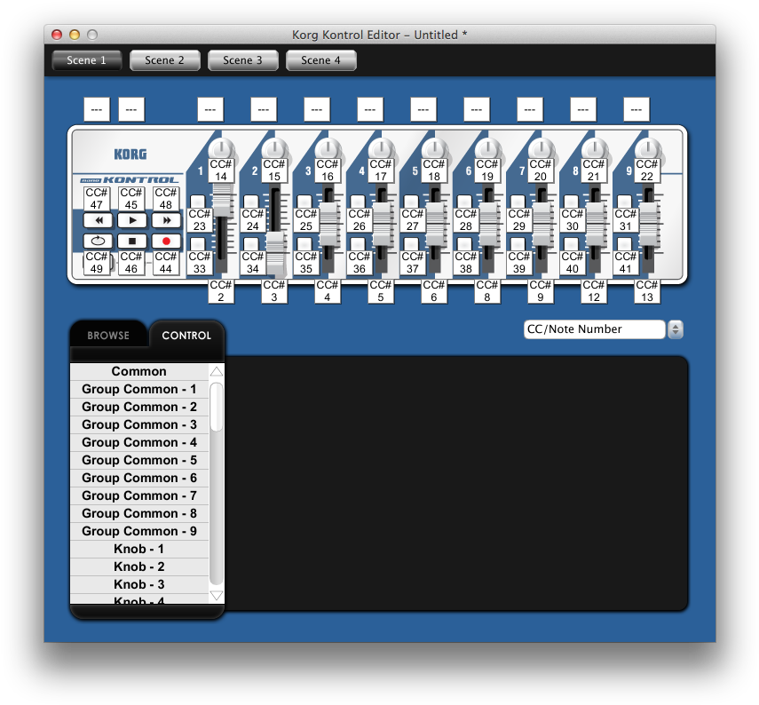This screenshot has width=759, height=705.
Task: Click the cycle loop transport icon
Action: click(x=98, y=241)
